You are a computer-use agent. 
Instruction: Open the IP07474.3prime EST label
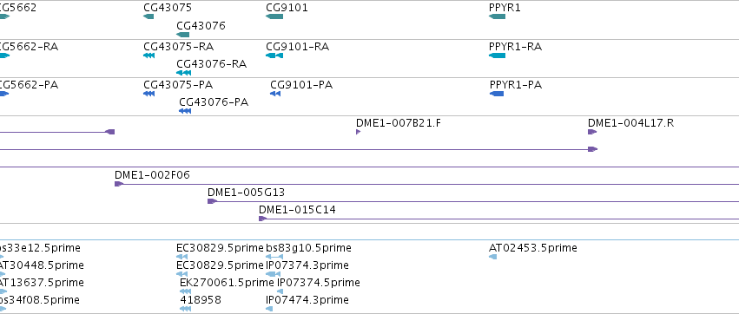tap(307, 300)
